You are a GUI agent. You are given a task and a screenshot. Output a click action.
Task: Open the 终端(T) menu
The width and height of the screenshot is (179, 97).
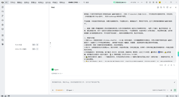55,2
